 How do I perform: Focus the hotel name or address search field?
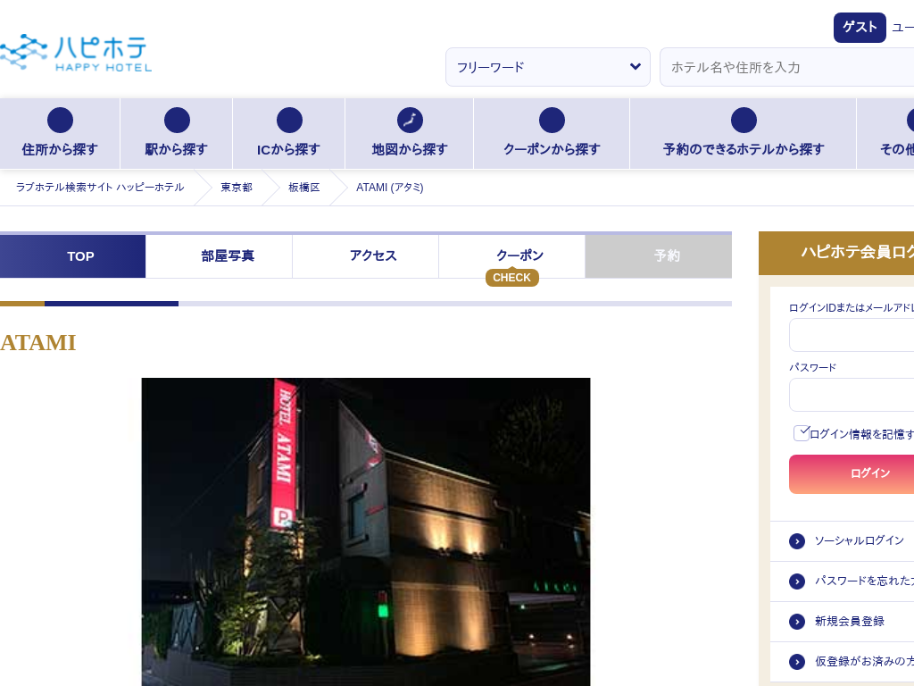click(x=787, y=67)
